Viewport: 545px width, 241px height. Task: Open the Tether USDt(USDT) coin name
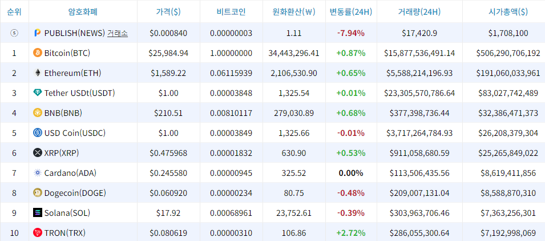(79, 93)
